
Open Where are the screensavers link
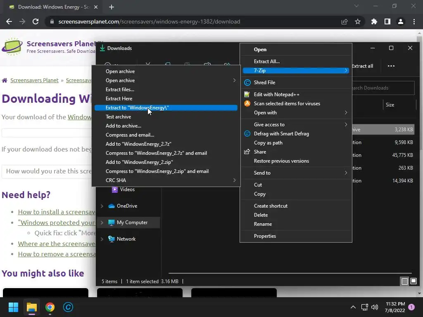click(x=57, y=244)
